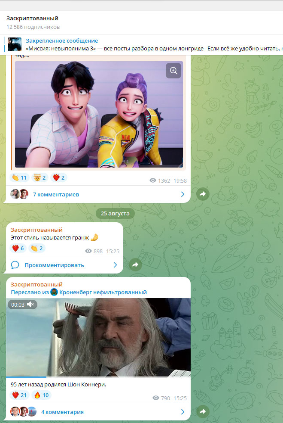Open the 7 комментариев thread

tap(56, 194)
